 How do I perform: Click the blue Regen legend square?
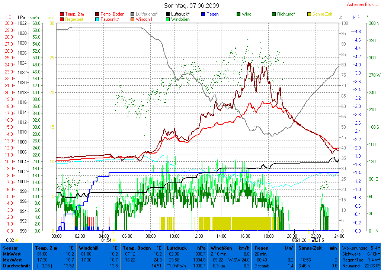[x=203, y=14]
